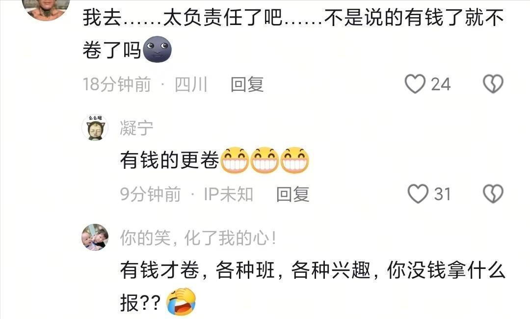Open 凝宁's cat avatar picture

click(x=95, y=128)
